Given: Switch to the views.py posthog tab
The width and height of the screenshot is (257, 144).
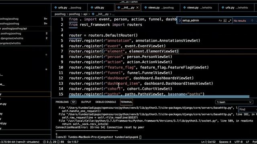Looking at the screenshot, I should pos(160,8).
